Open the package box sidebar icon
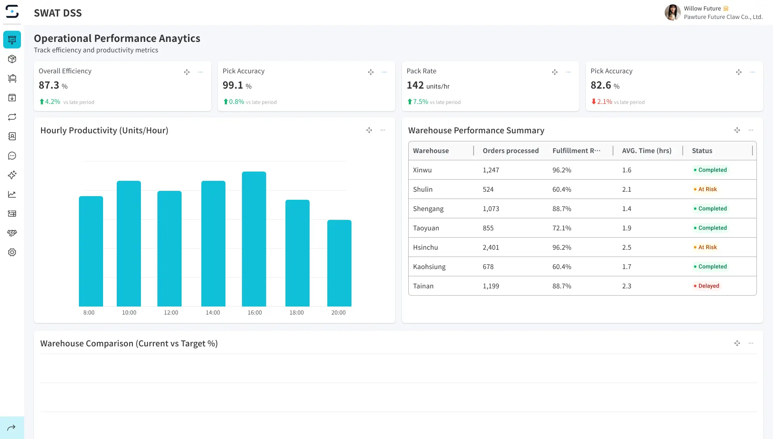The image size is (773, 439). (12, 59)
